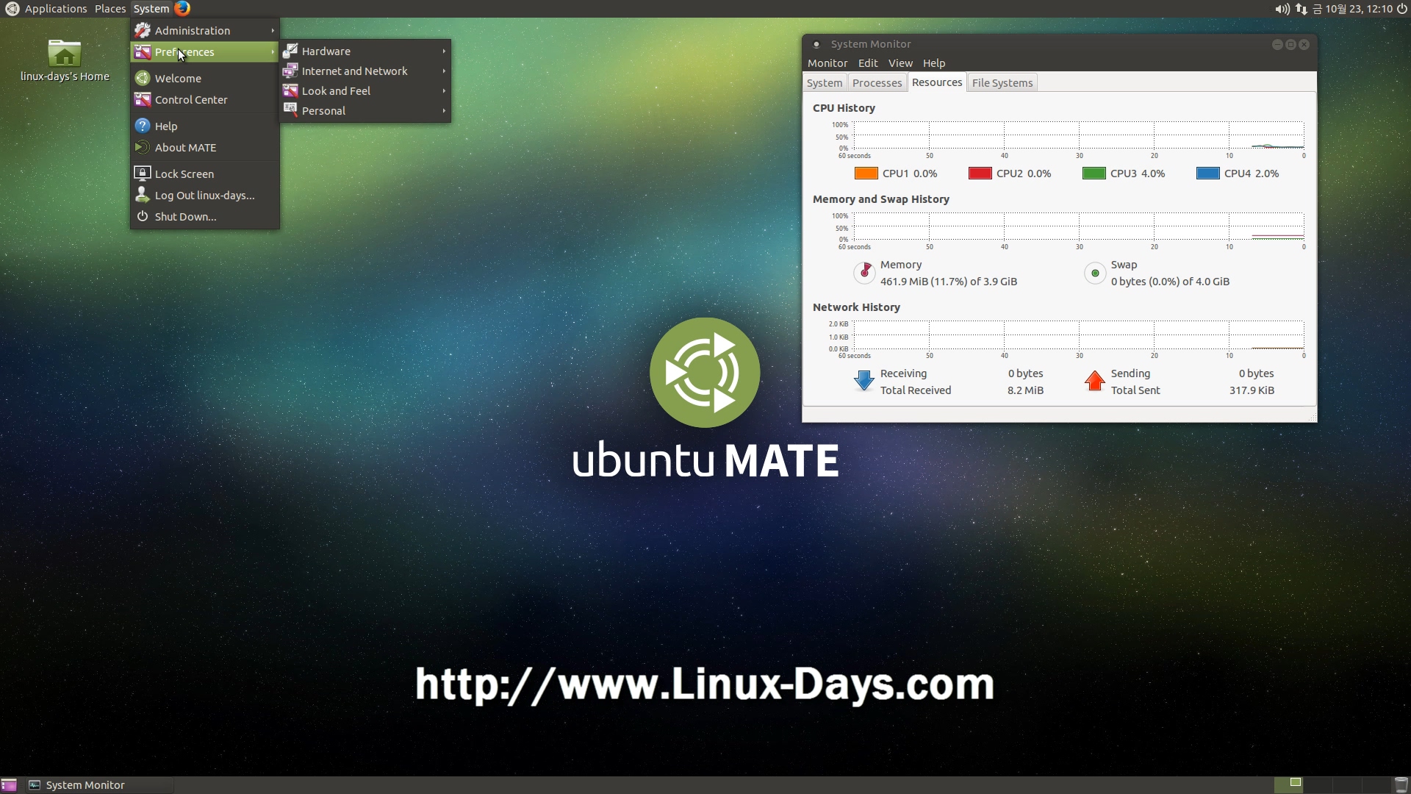
Task: Click the show desktop icon in bottom panel
Action: click(9, 785)
